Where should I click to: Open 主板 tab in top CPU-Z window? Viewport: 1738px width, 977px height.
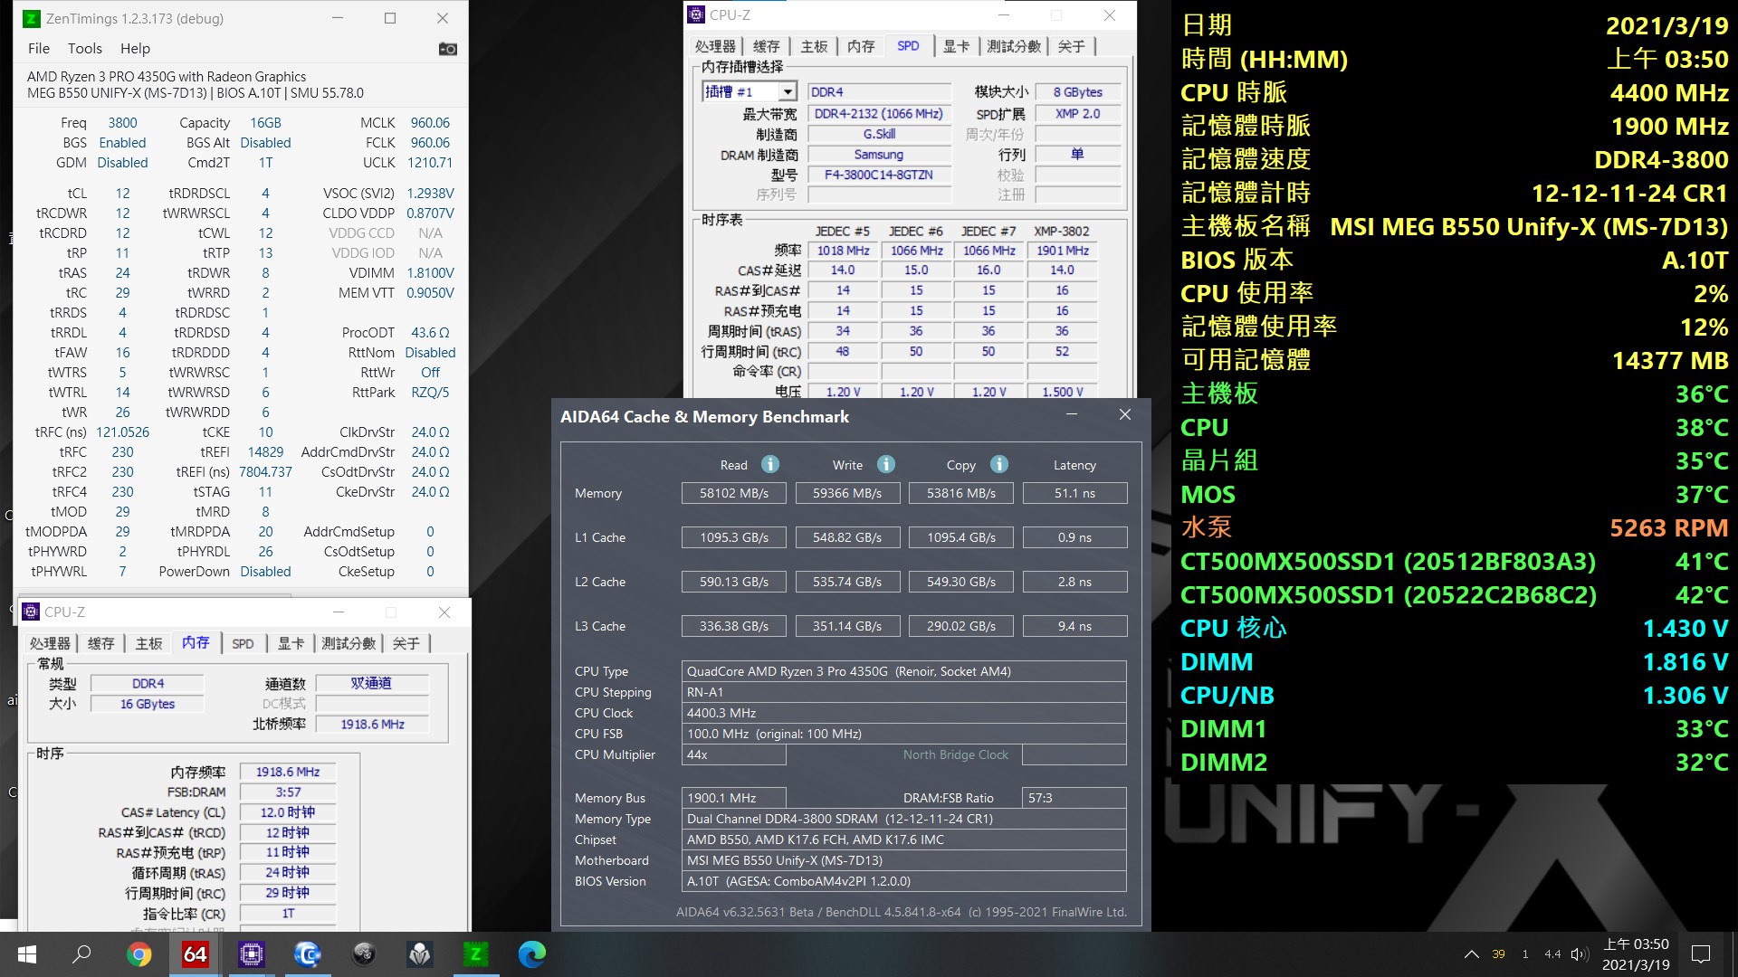[x=814, y=46]
